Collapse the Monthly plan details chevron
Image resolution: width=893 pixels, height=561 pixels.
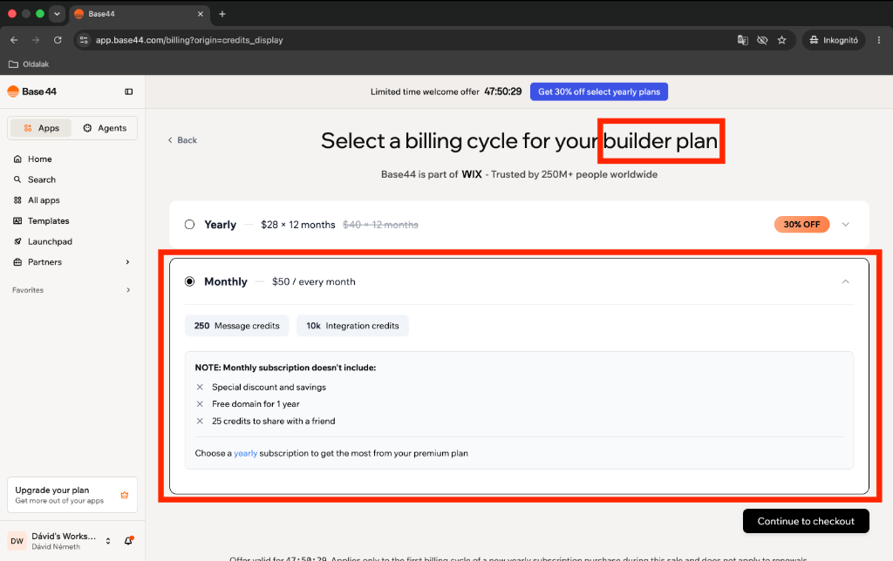point(846,281)
